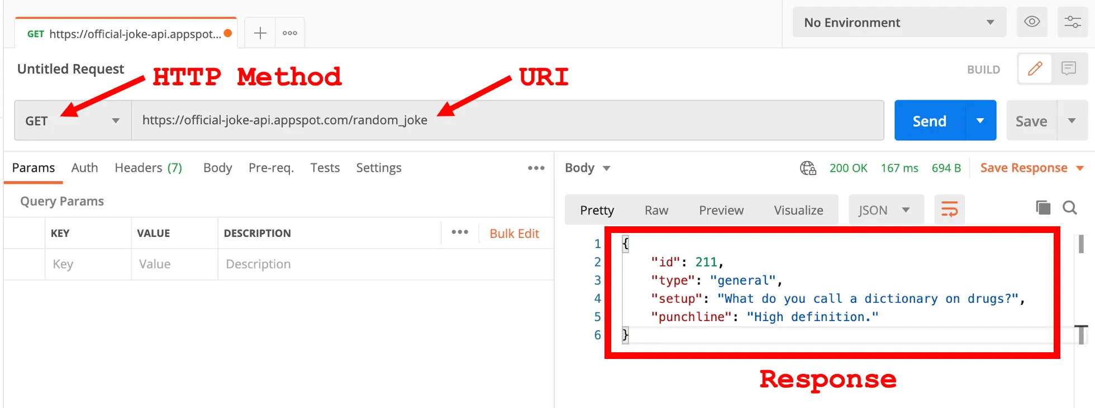The height and width of the screenshot is (408, 1095).
Task: Click the Bulk Edit link
Action: [514, 234]
